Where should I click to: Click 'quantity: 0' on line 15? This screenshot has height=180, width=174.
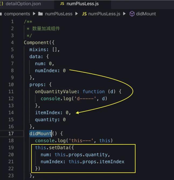[50, 120]
